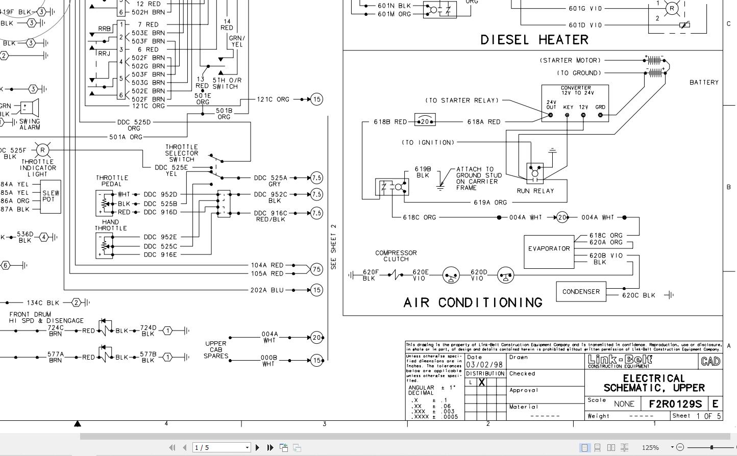The width and height of the screenshot is (737, 456).
Task: Enable facing continuous page layout
Action: point(624,447)
